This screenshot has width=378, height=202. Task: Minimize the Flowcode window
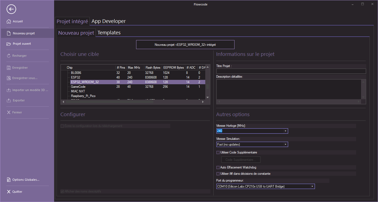tap(353, 4)
